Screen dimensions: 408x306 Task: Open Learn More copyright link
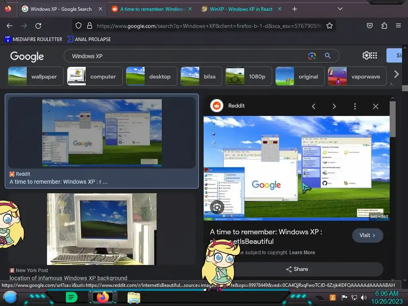click(x=302, y=252)
